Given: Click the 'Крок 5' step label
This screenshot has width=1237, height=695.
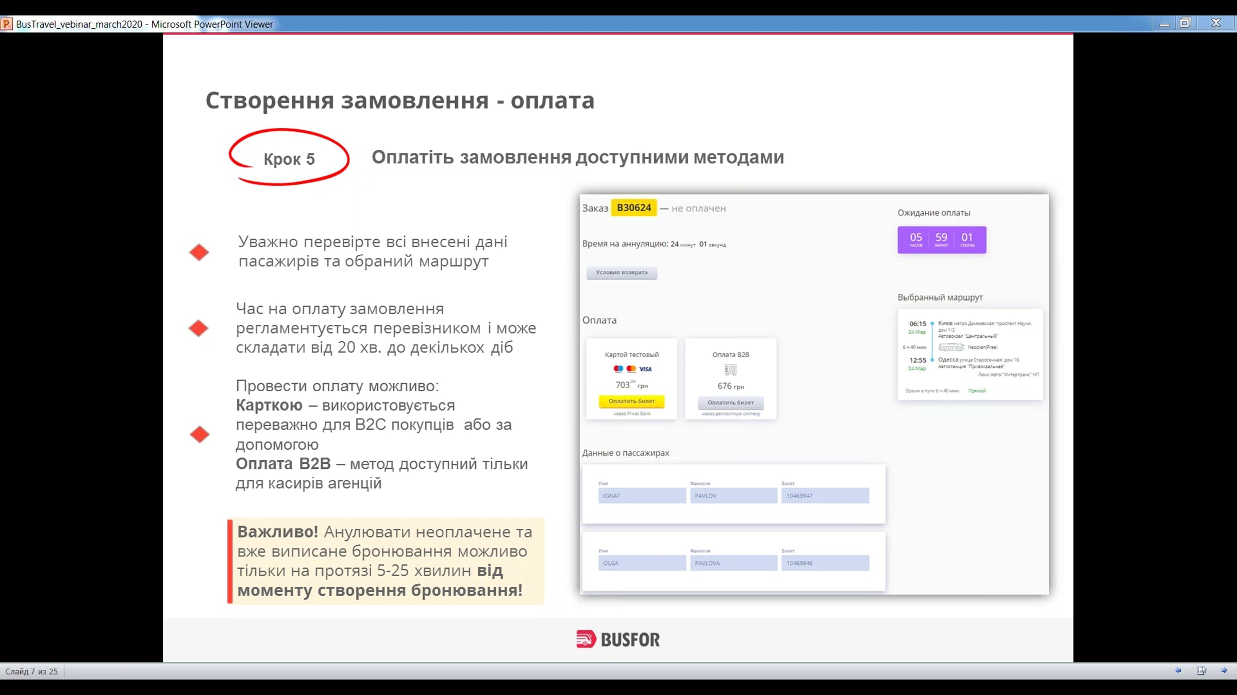Looking at the screenshot, I should [289, 159].
